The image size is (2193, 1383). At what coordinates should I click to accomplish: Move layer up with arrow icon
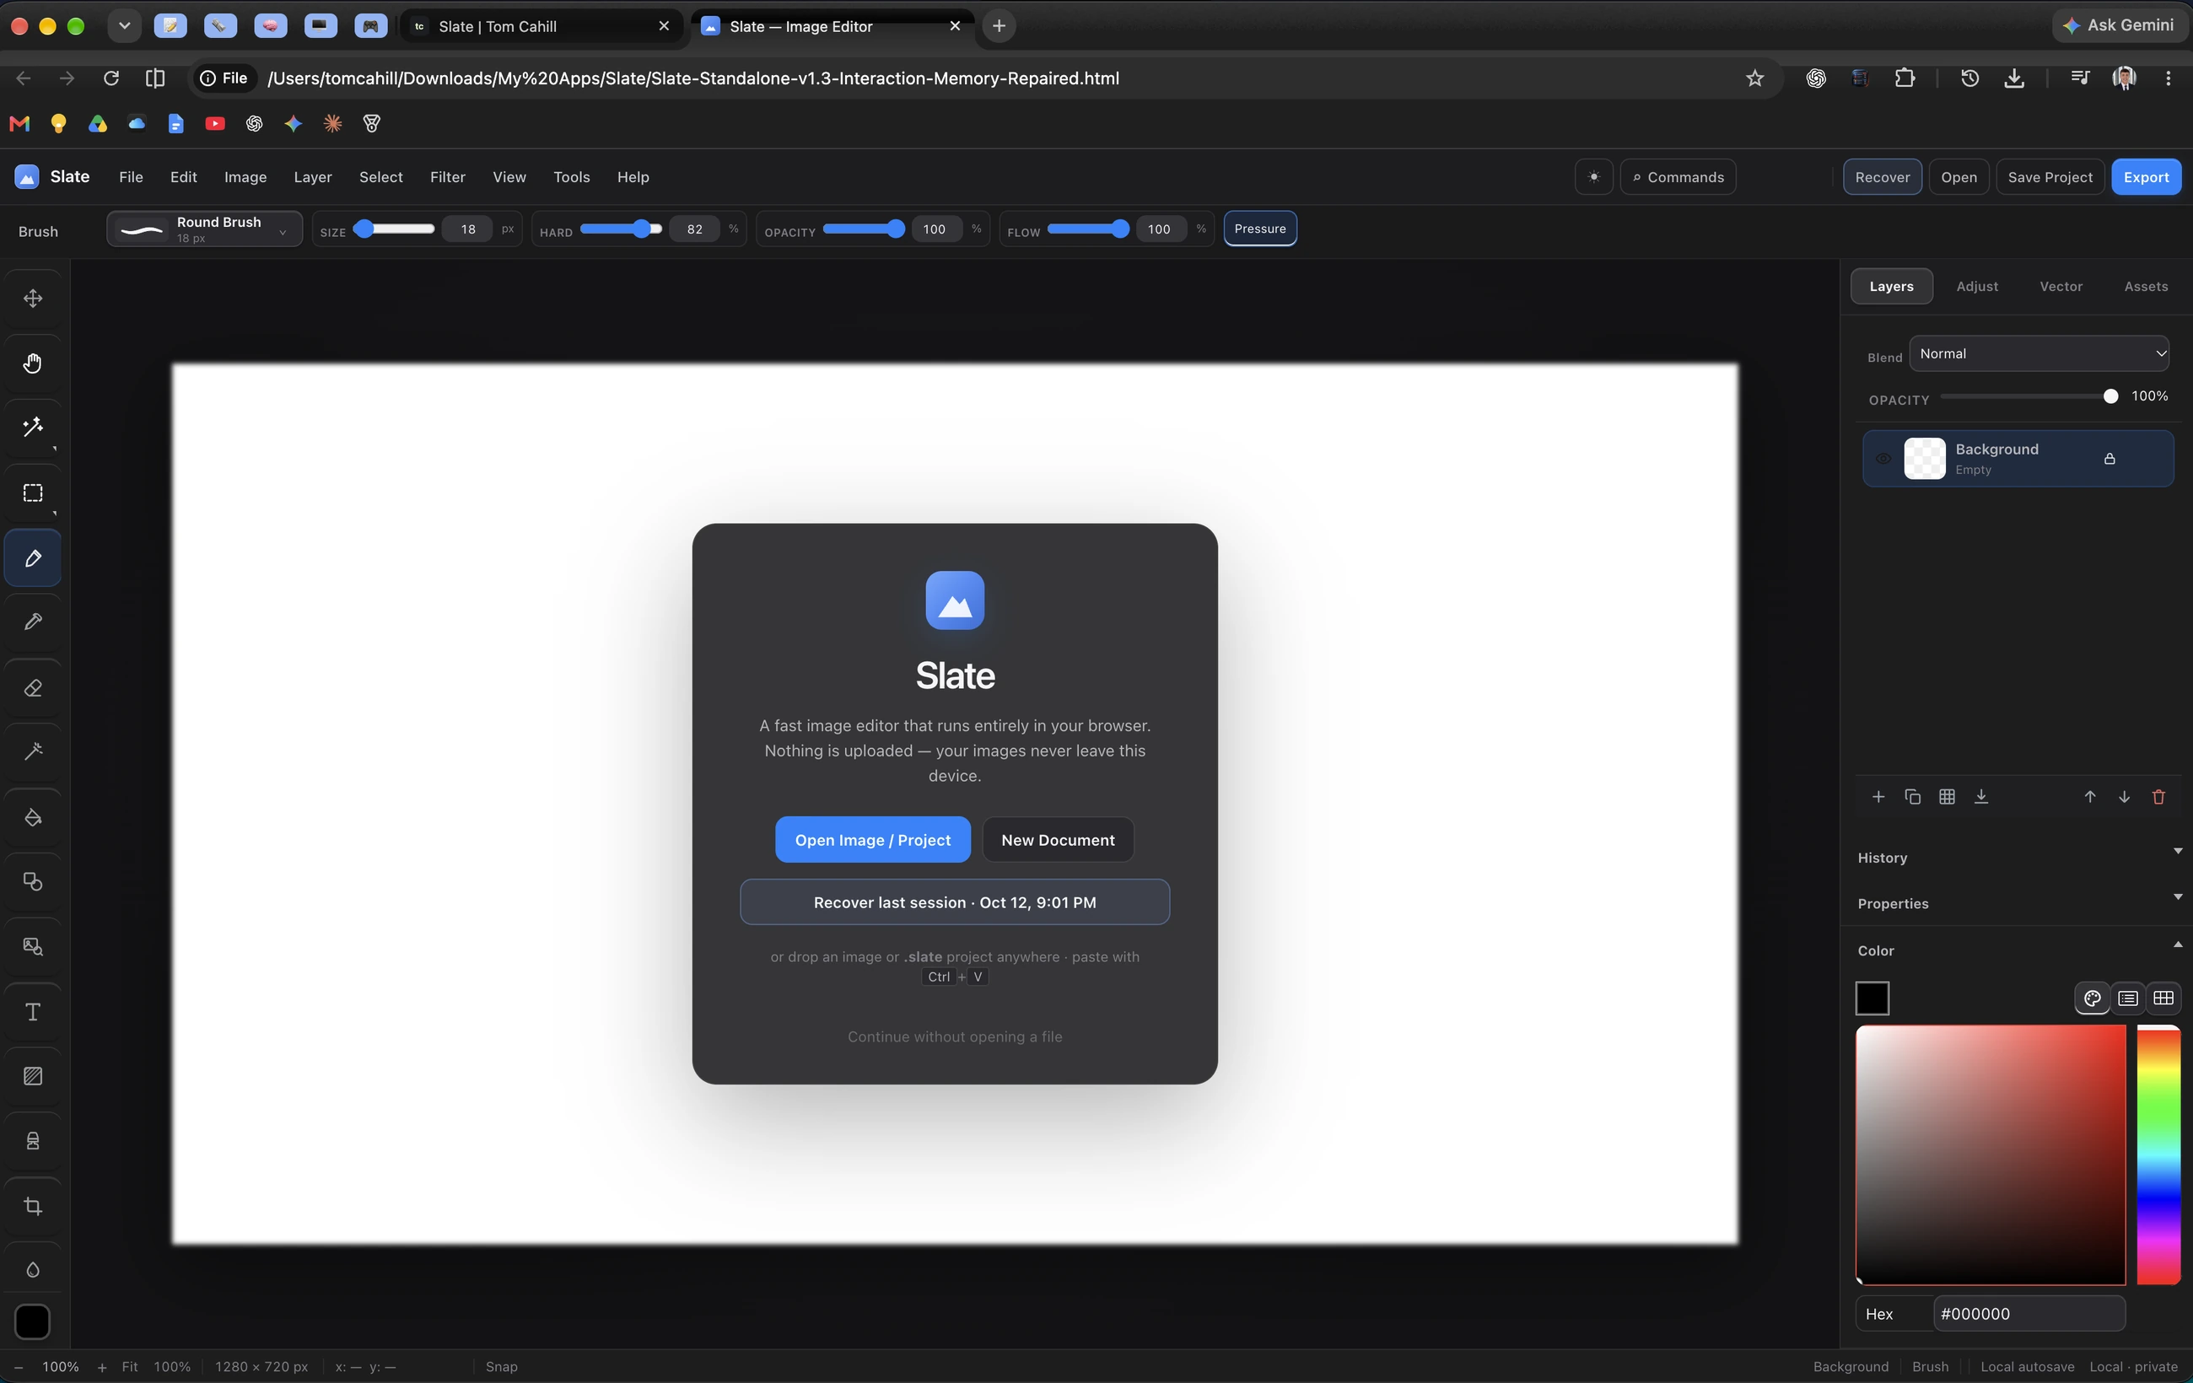click(x=2090, y=797)
